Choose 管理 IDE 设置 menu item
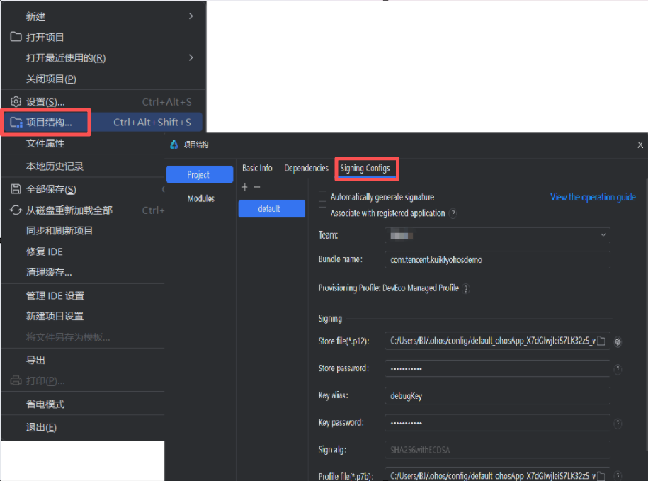The height and width of the screenshot is (481, 648). [x=83, y=295]
